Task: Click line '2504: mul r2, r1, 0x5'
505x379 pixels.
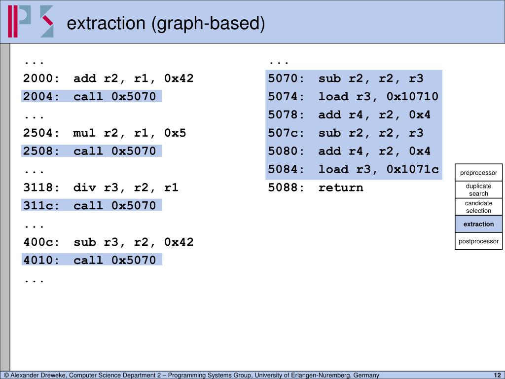Action: (105, 133)
